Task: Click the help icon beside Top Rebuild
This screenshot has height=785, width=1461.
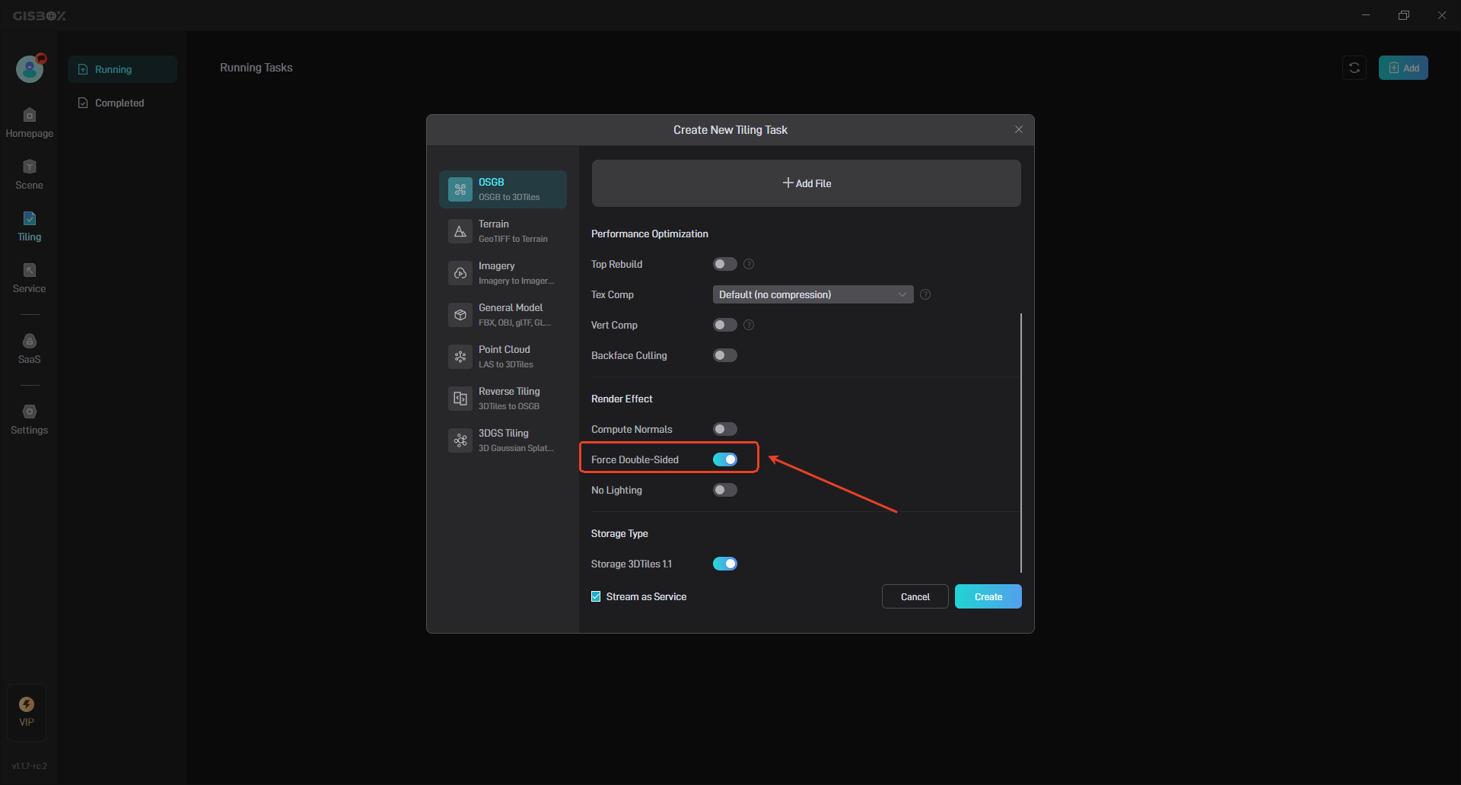Action: click(x=749, y=264)
